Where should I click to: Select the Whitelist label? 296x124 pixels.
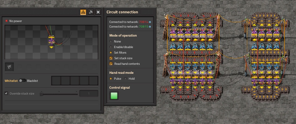11,81
